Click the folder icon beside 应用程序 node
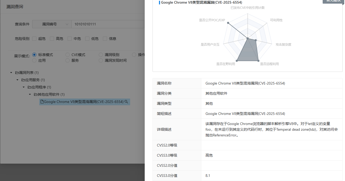The width and height of the screenshot is (345, 181). (x=29, y=87)
